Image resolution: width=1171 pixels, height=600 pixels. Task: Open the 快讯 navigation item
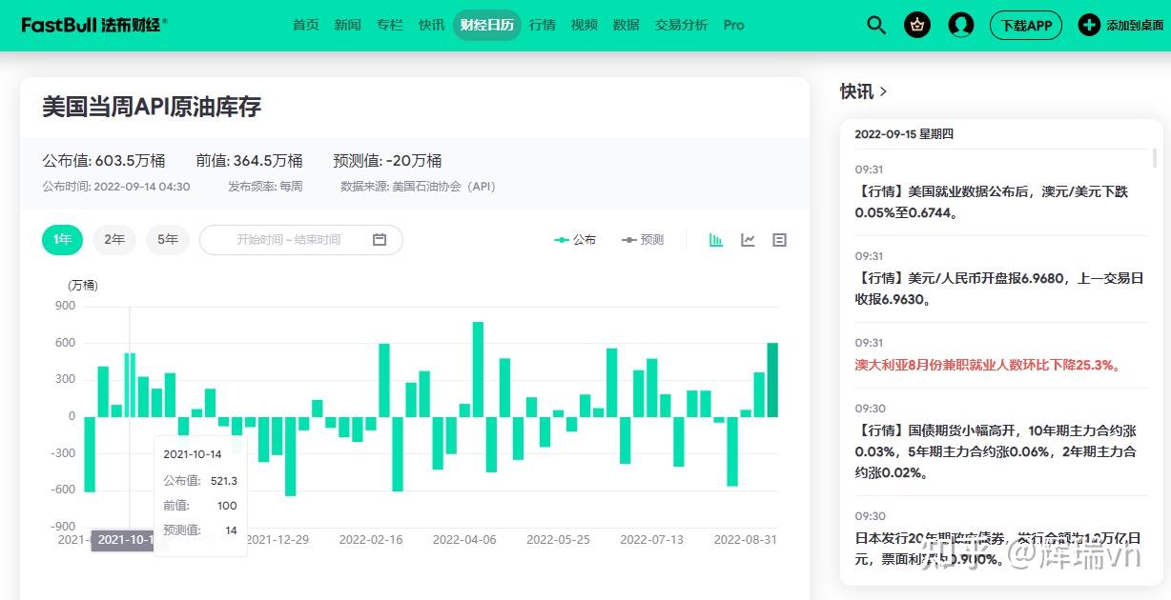click(x=432, y=25)
